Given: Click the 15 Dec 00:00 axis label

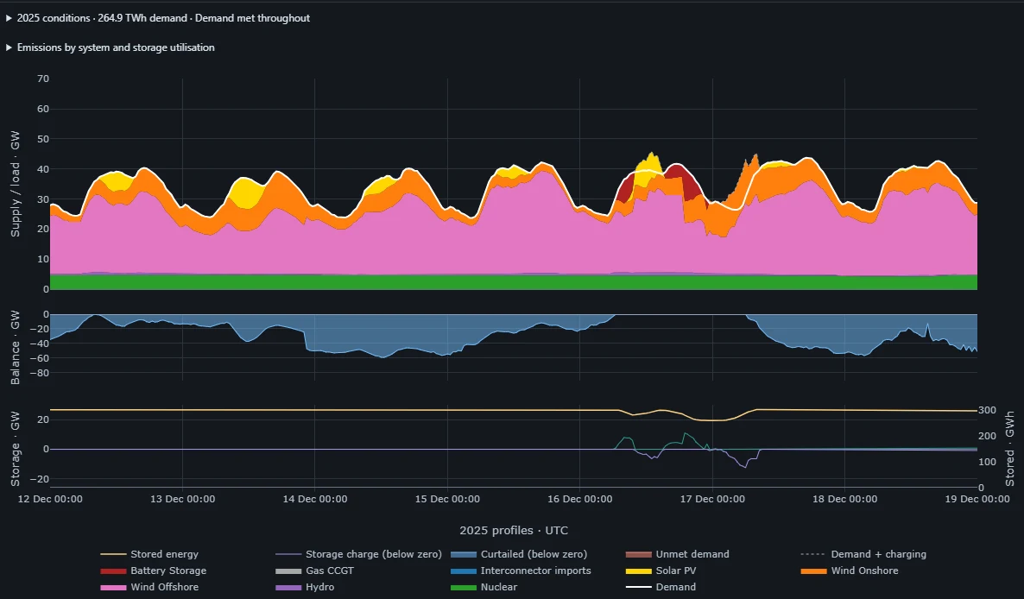Looking at the screenshot, I should [447, 499].
